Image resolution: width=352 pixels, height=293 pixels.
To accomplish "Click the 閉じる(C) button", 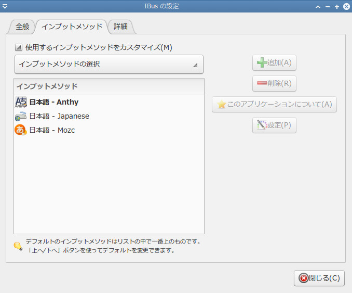I will tap(319, 278).
